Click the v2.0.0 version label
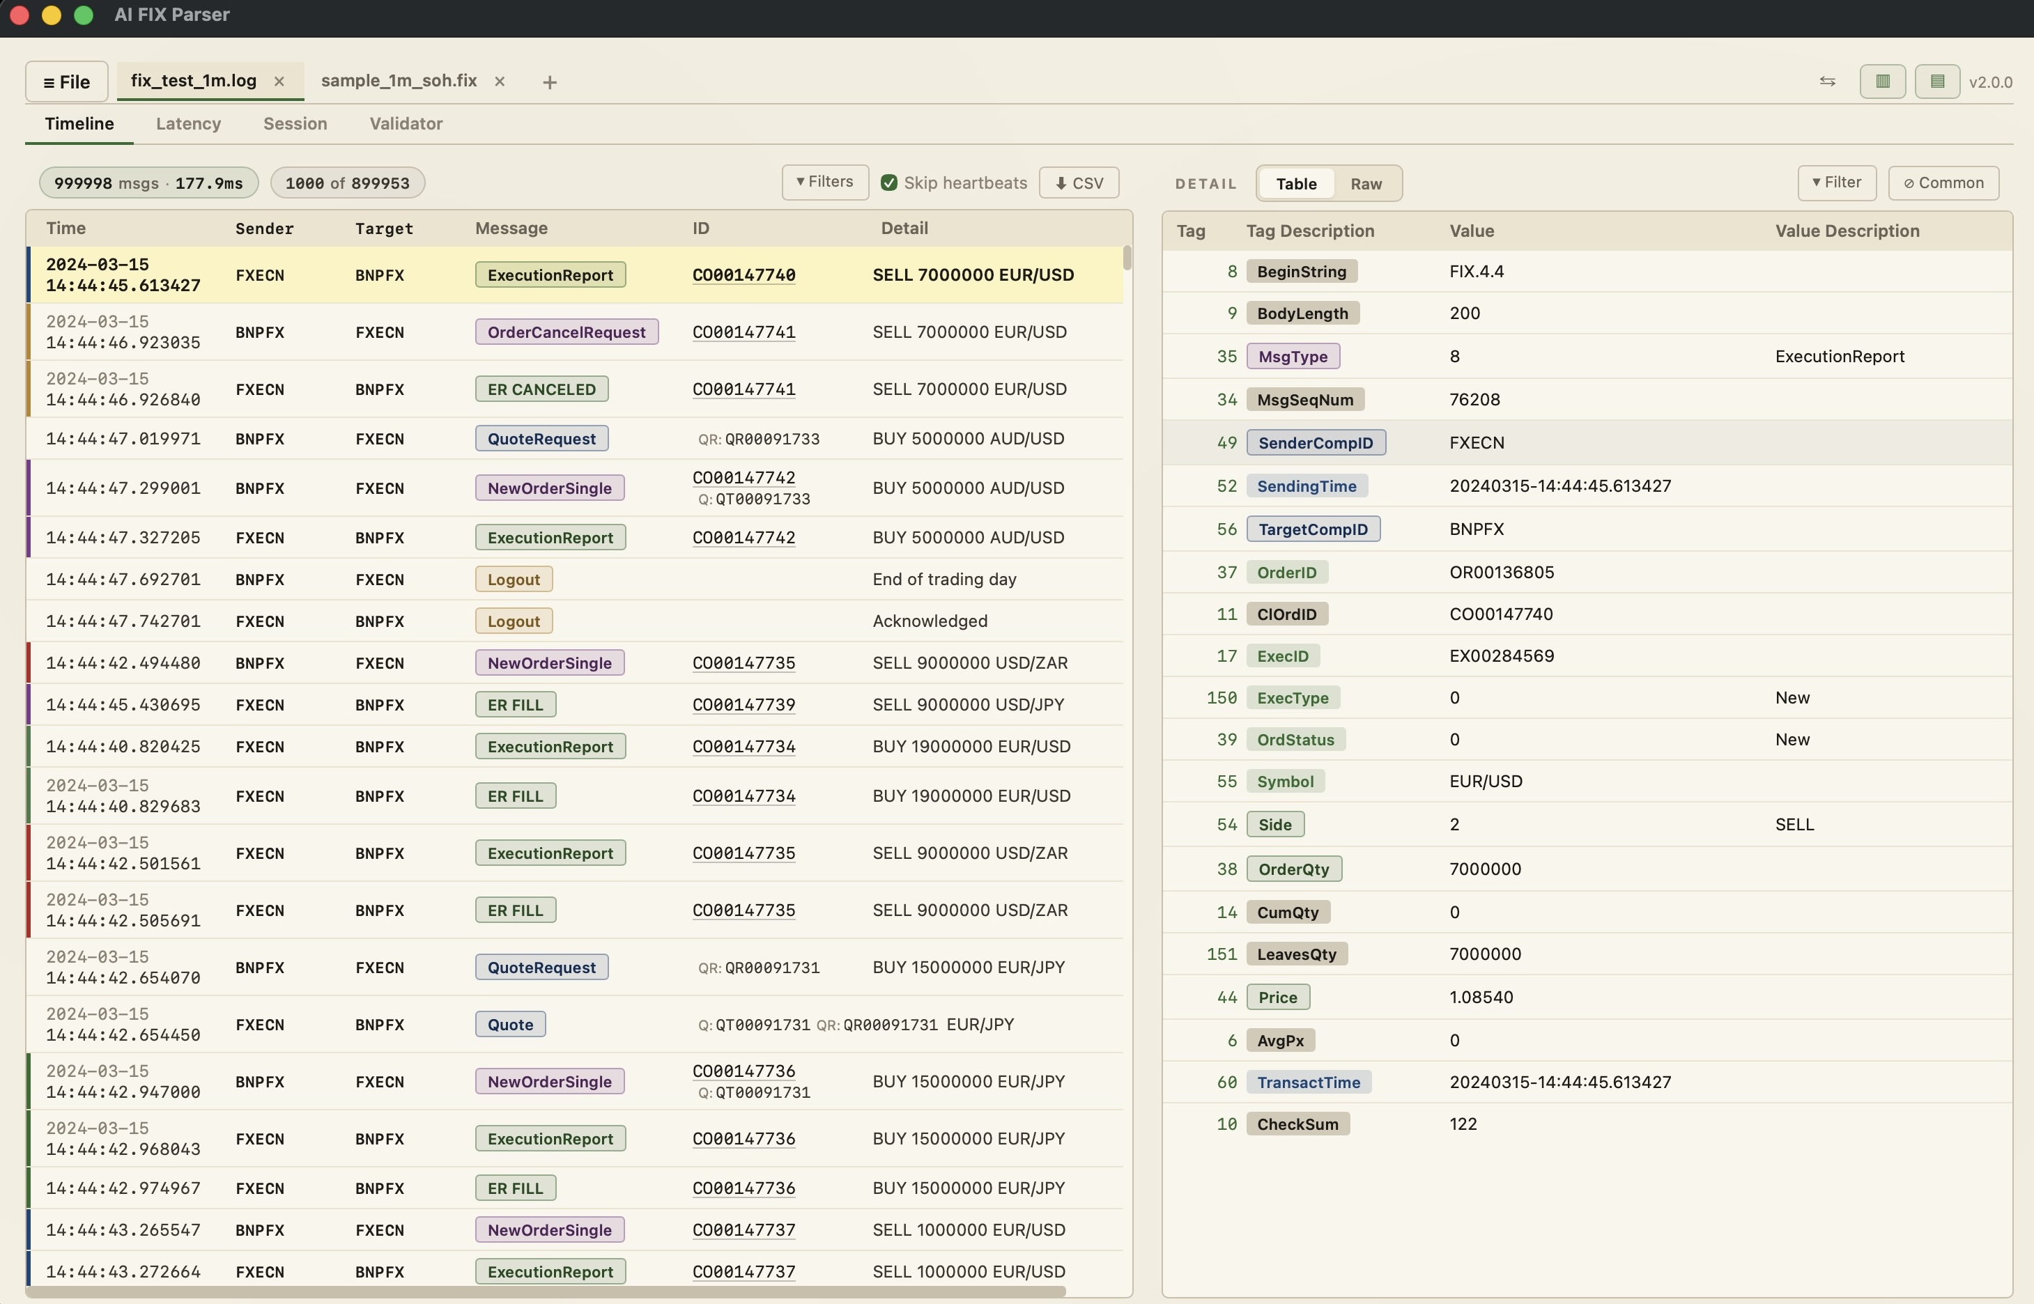This screenshot has height=1304, width=2034. click(x=1990, y=82)
